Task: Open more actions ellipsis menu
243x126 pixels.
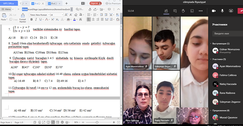Action: 201,11
